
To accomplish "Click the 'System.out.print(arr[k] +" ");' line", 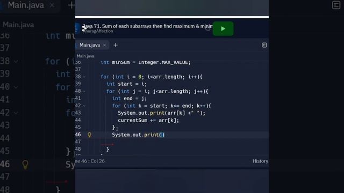I will click(x=161, y=113).
